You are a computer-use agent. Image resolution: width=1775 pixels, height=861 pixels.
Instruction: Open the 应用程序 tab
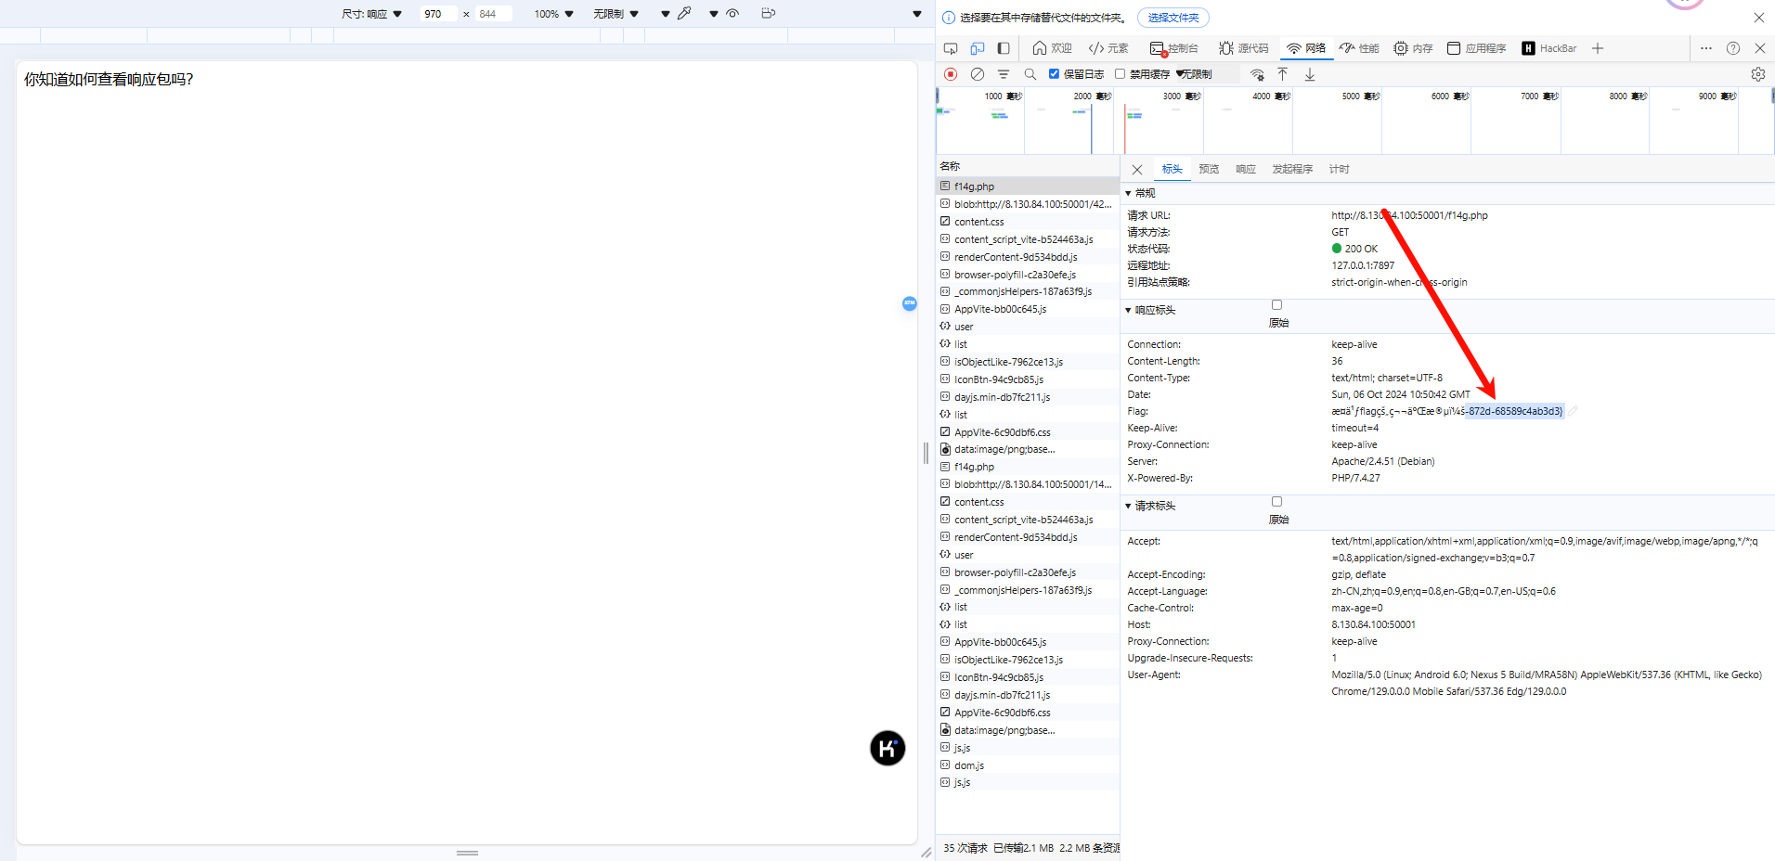click(x=1476, y=48)
